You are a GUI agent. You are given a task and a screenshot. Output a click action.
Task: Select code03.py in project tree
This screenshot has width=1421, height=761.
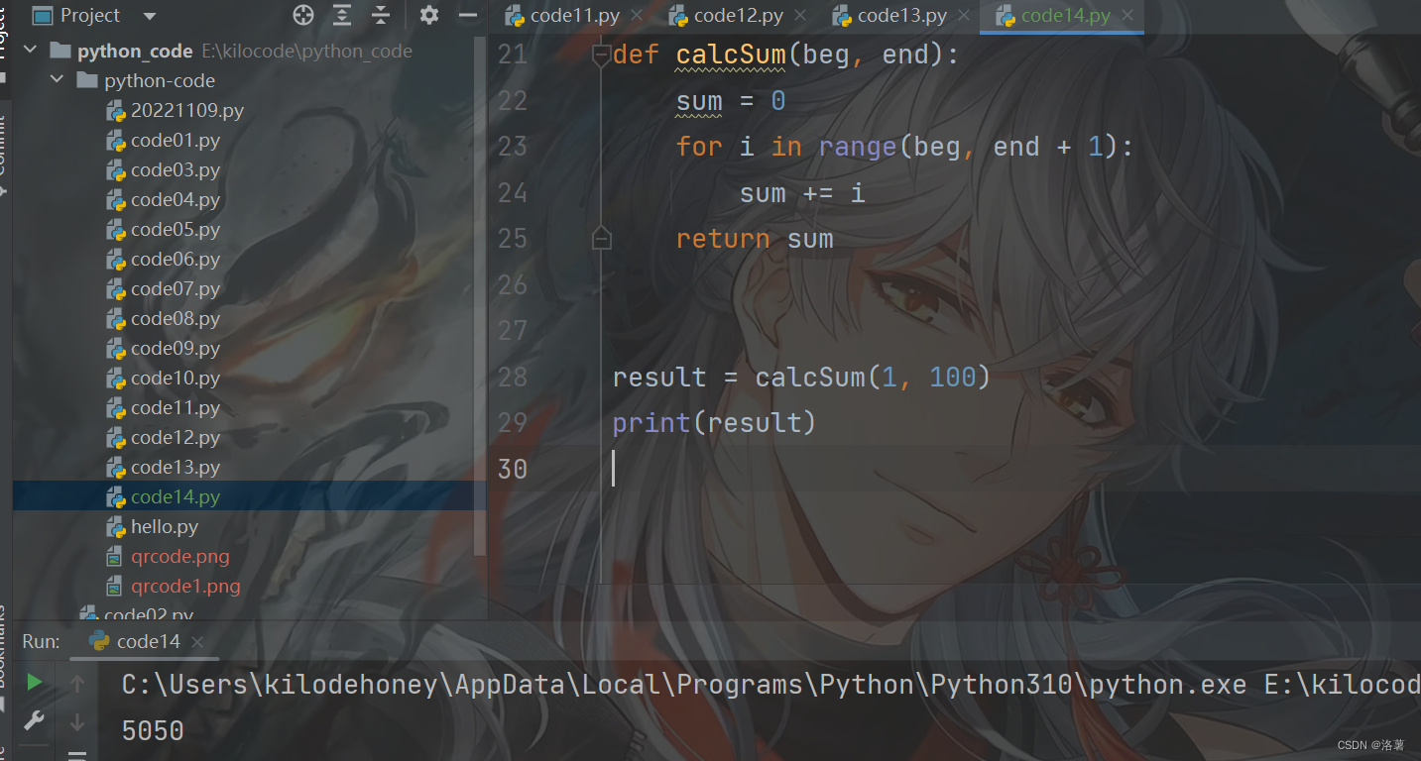pyautogui.click(x=176, y=169)
